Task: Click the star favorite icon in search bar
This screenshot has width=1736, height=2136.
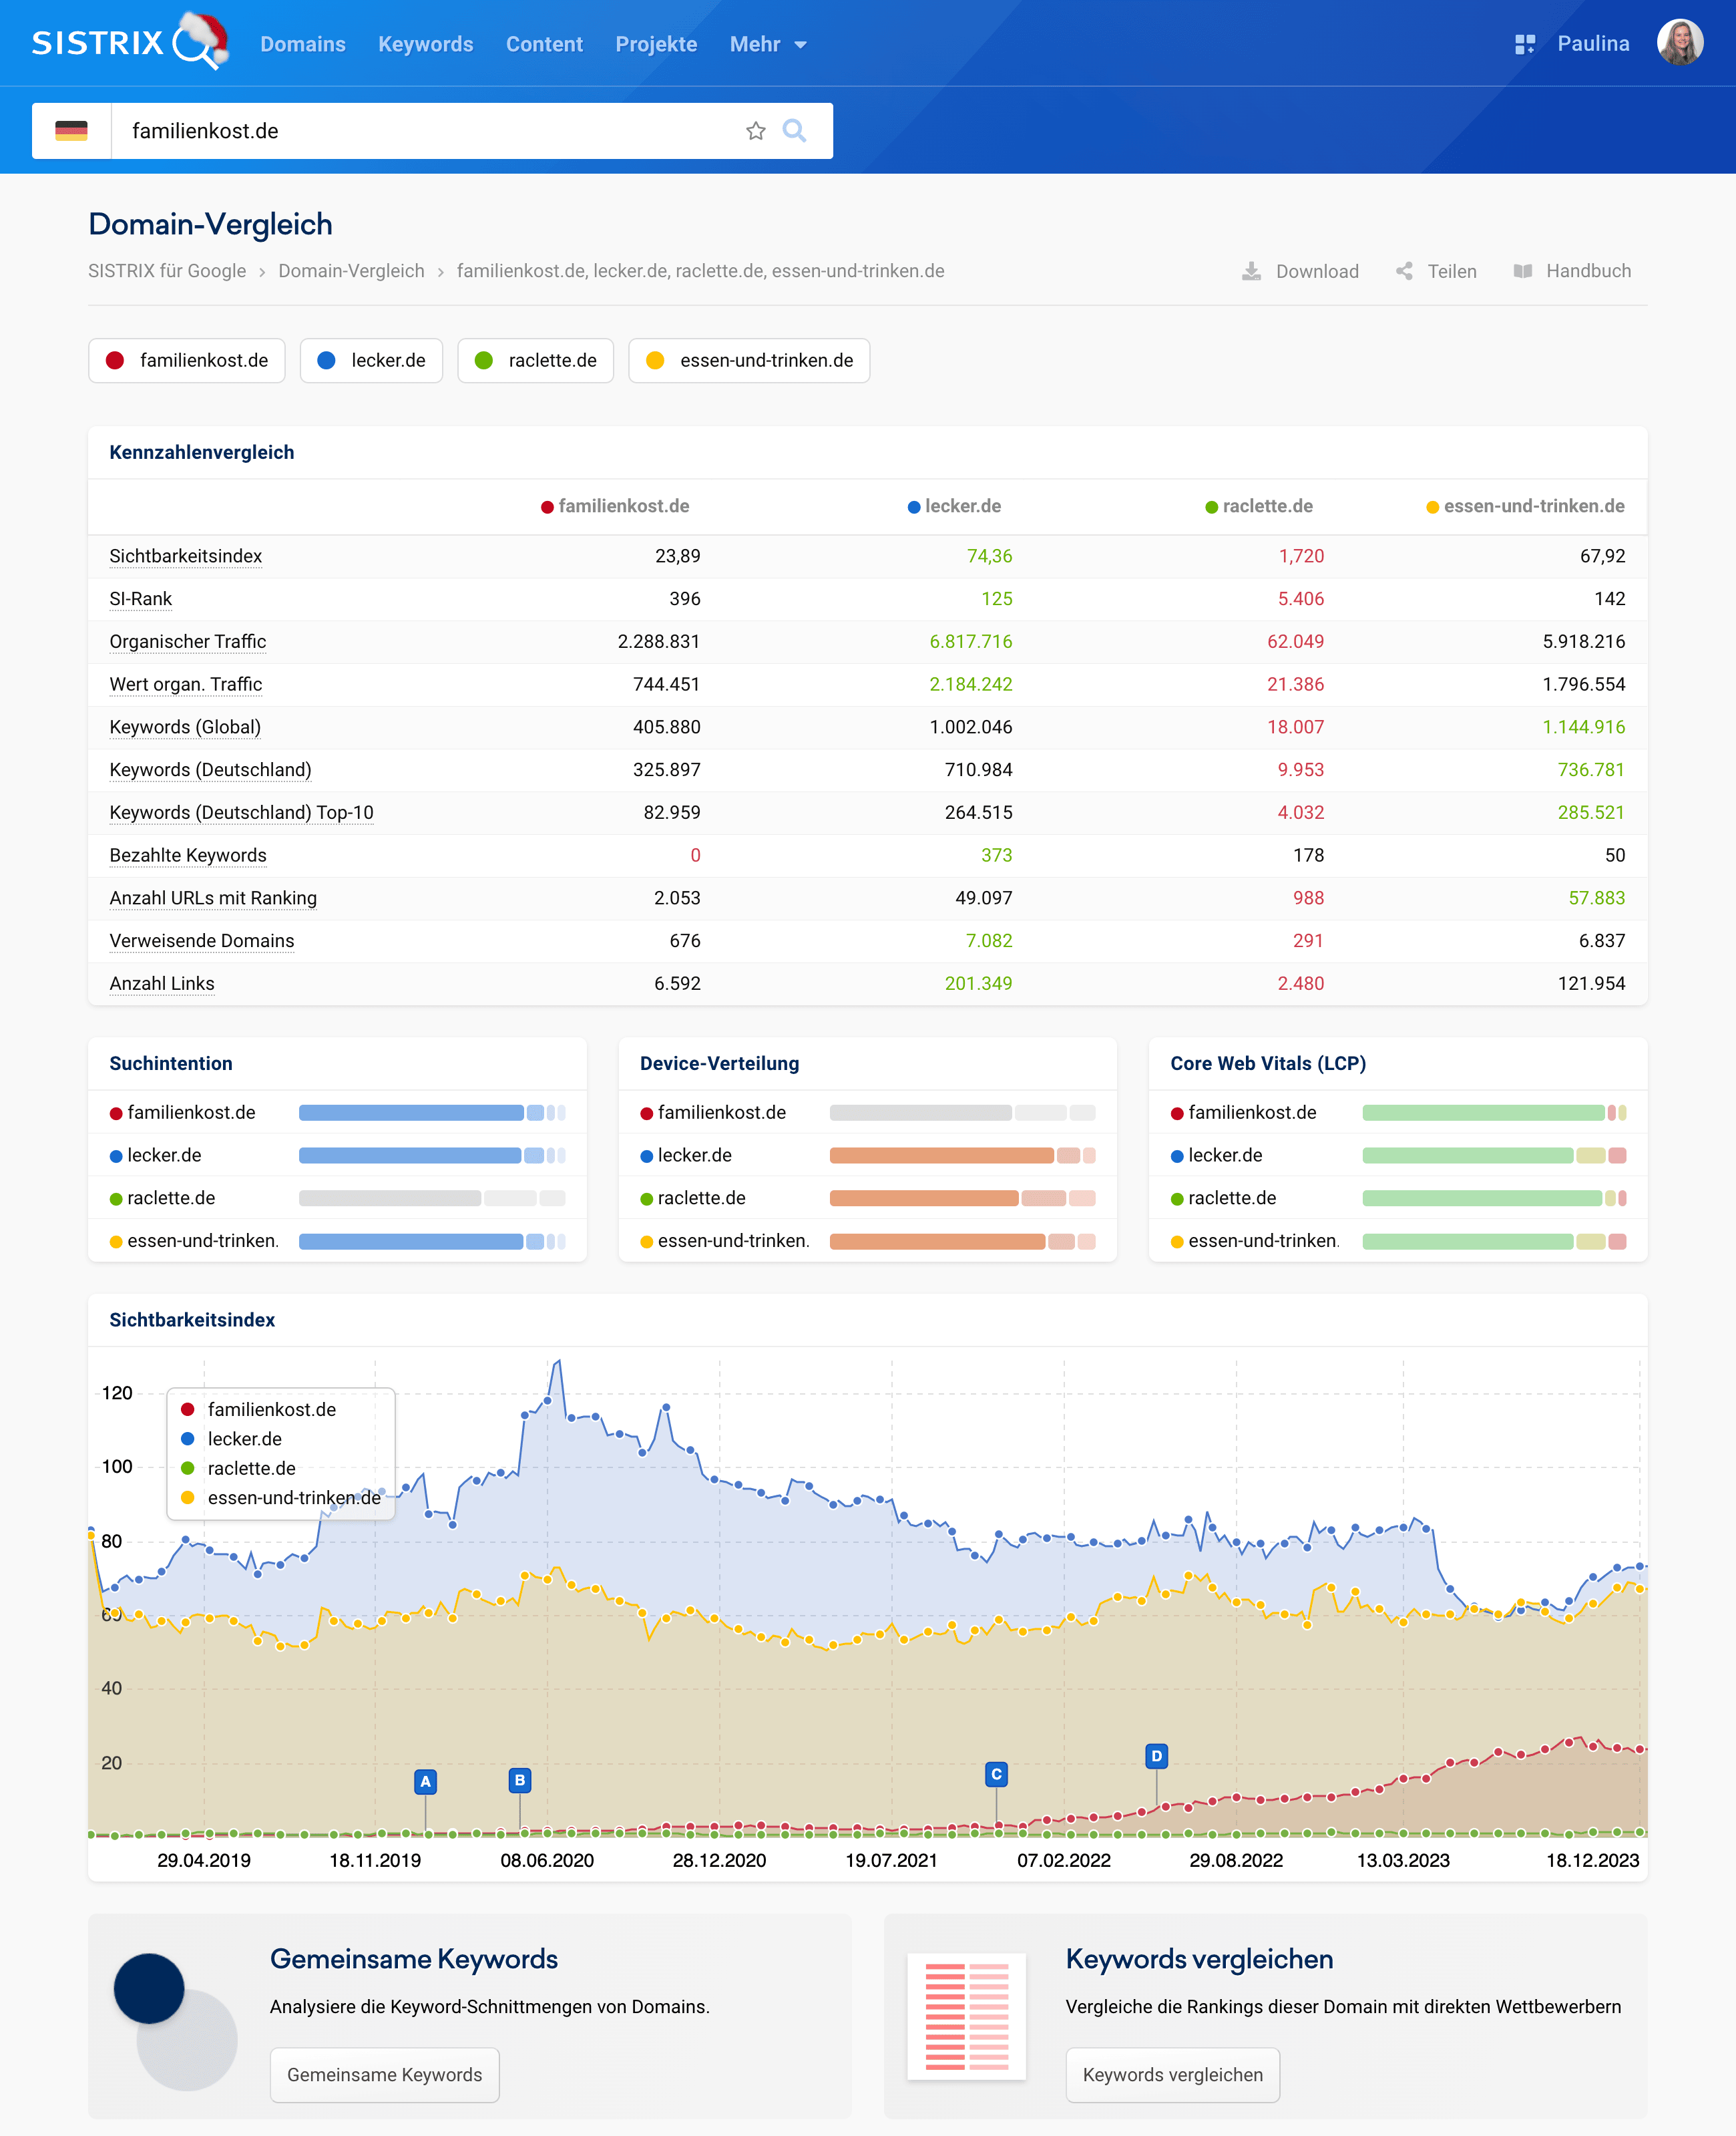Action: coord(755,131)
